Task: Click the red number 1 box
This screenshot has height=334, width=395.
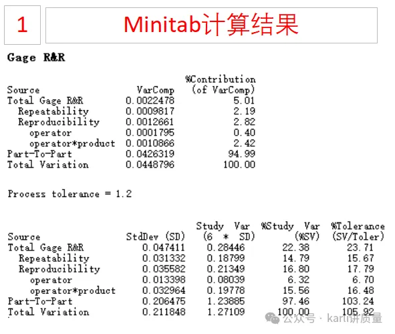Action: click(23, 25)
